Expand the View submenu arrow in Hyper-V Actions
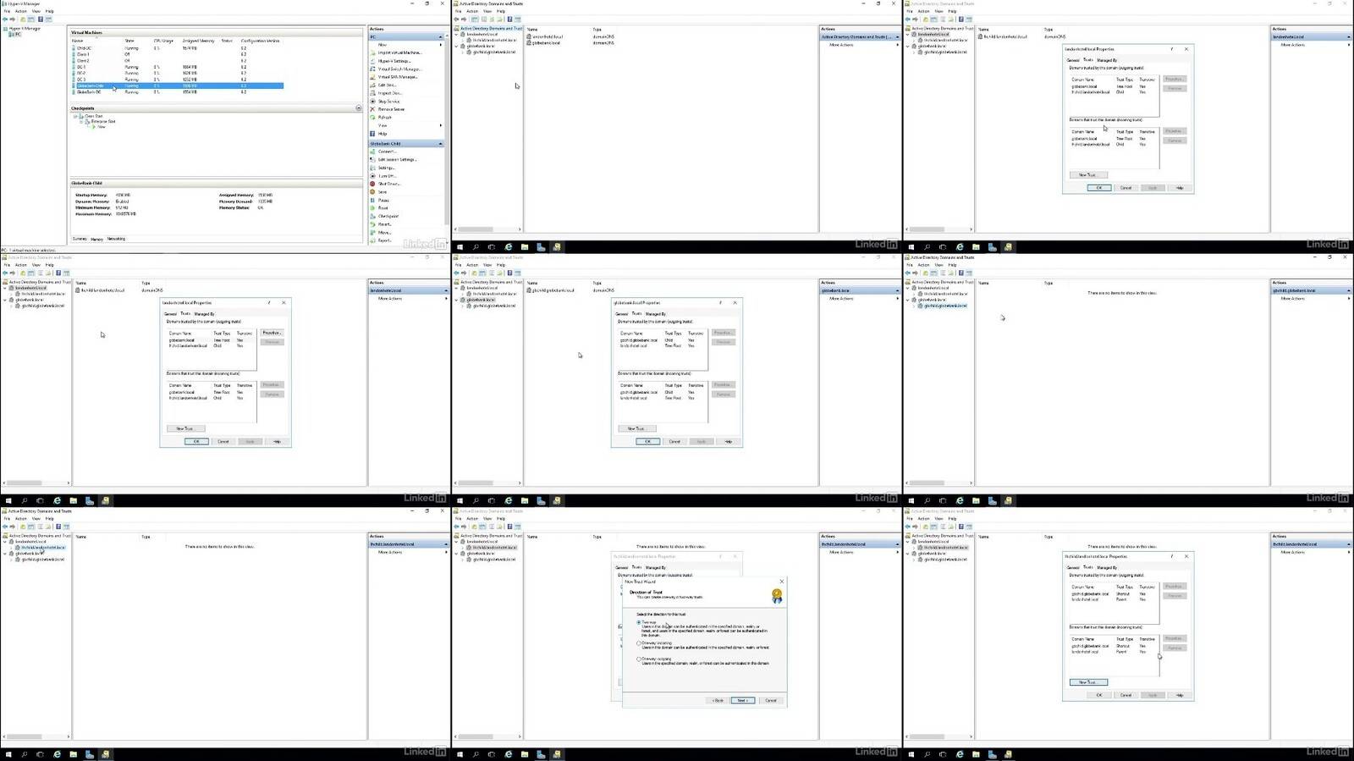Viewport: 1354px width, 761px height. point(441,125)
